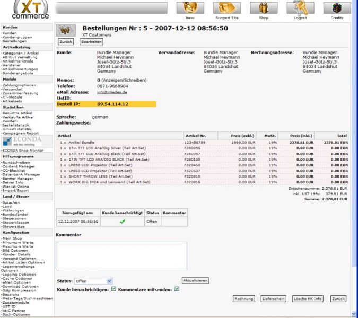This screenshot has width=358, height=318.
Task: Click the Summe total 2.378,81 EUR
Action: tap(335, 199)
